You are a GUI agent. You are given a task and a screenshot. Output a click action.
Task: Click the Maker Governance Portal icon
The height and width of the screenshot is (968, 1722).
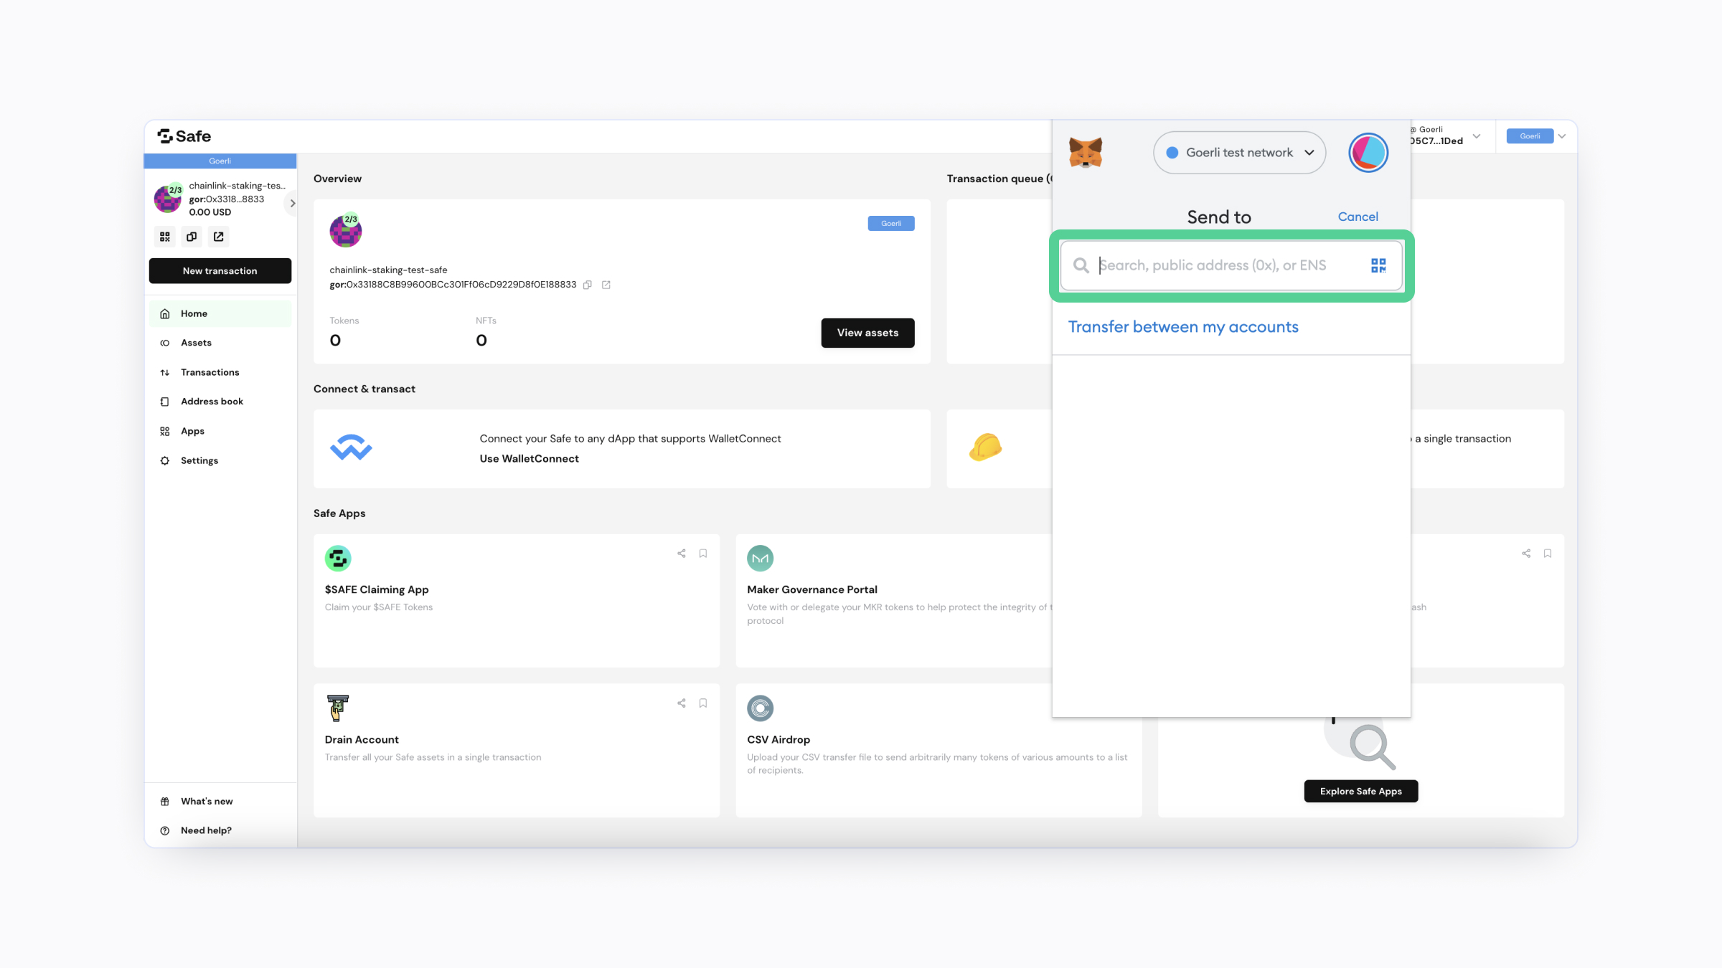pos(761,559)
